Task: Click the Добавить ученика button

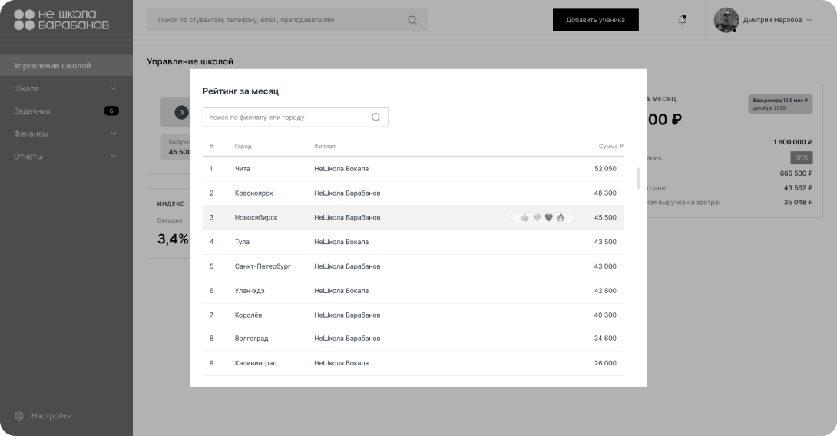Action: pyautogui.click(x=595, y=20)
